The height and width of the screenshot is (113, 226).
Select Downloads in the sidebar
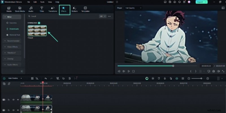click(13, 29)
